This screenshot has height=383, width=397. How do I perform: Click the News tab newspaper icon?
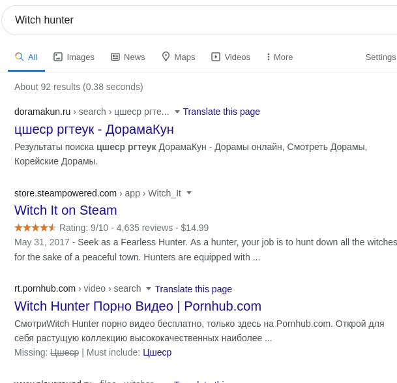click(x=115, y=57)
